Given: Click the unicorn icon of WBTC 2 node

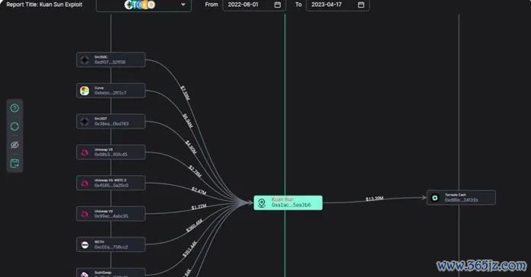Looking at the screenshot, I should click(84, 183).
